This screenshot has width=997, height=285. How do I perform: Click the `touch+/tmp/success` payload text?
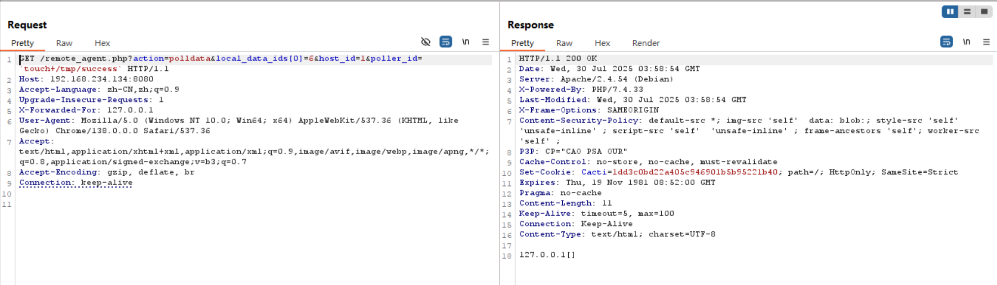(x=71, y=69)
